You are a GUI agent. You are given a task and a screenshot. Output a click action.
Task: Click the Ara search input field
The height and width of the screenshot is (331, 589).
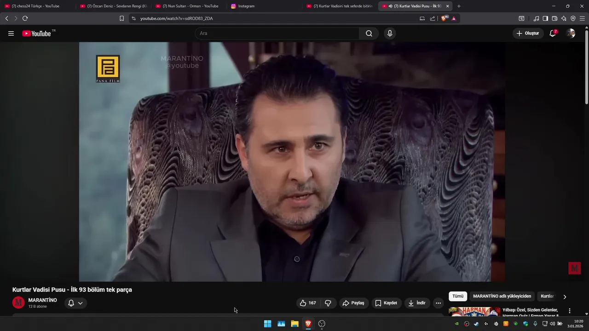coord(277,34)
